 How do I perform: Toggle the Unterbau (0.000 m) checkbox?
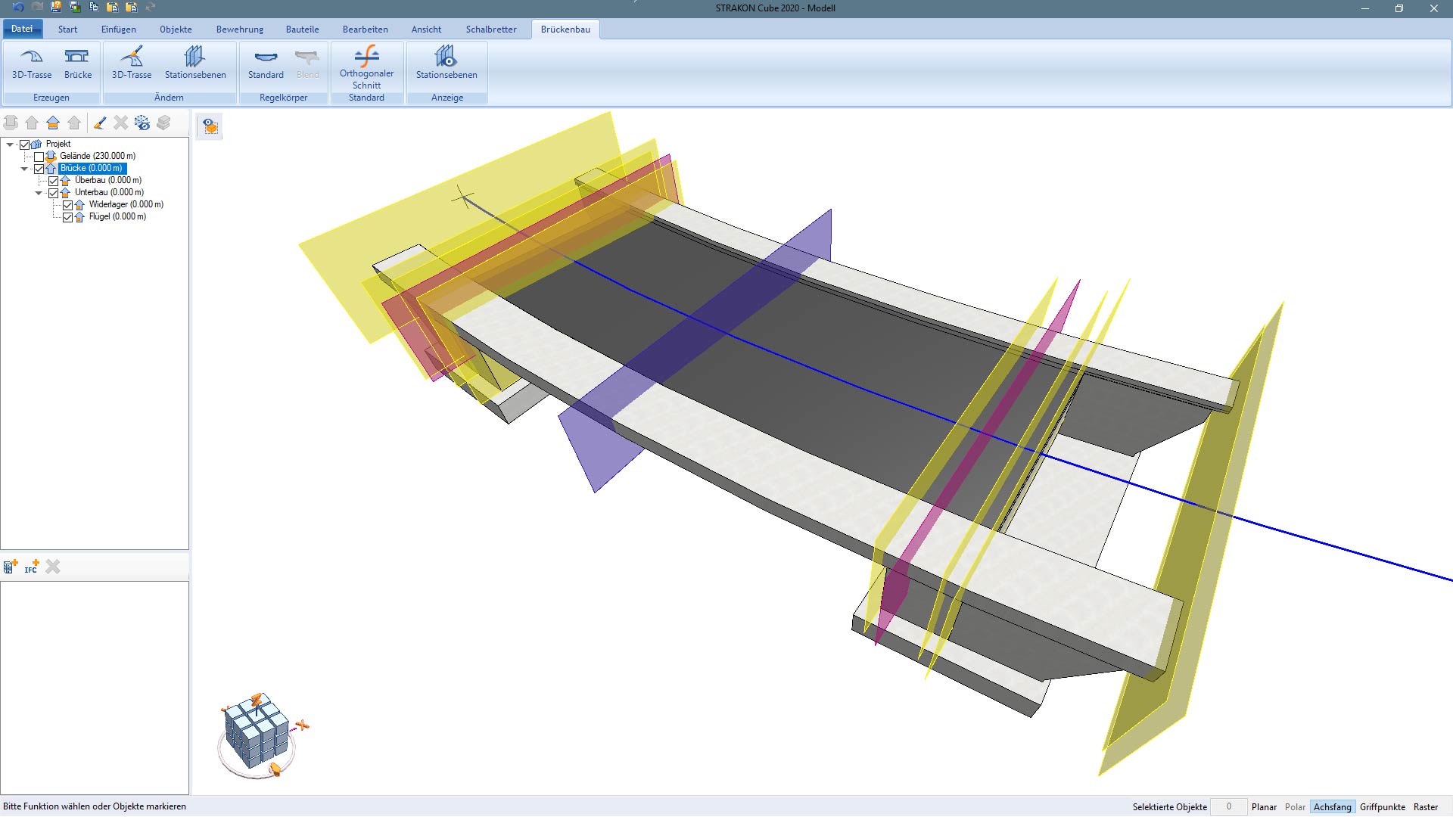[x=53, y=192]
